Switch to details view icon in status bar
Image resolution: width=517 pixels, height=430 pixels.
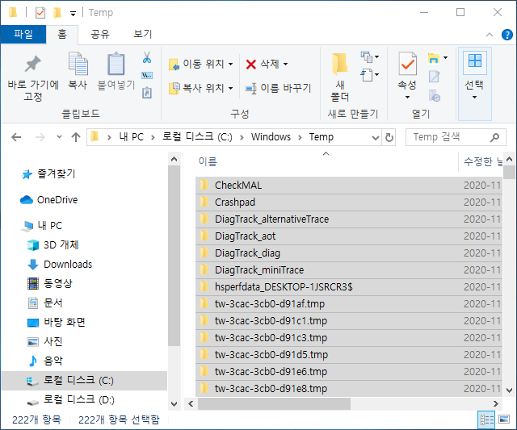(x=486, y=420)
